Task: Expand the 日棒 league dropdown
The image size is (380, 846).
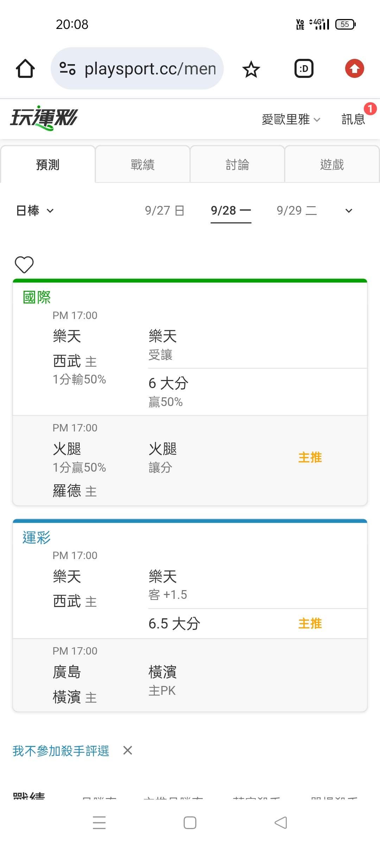Action: (35, 210)
